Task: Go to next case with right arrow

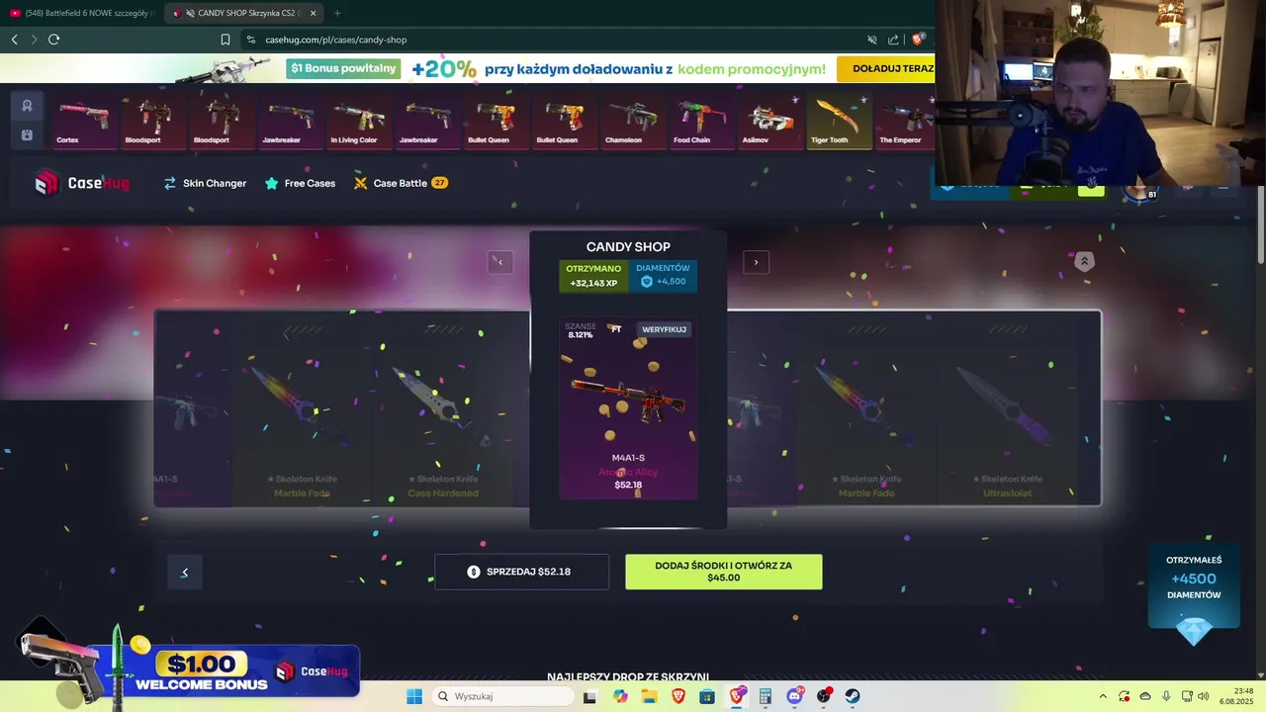Action: pos(756,262)
